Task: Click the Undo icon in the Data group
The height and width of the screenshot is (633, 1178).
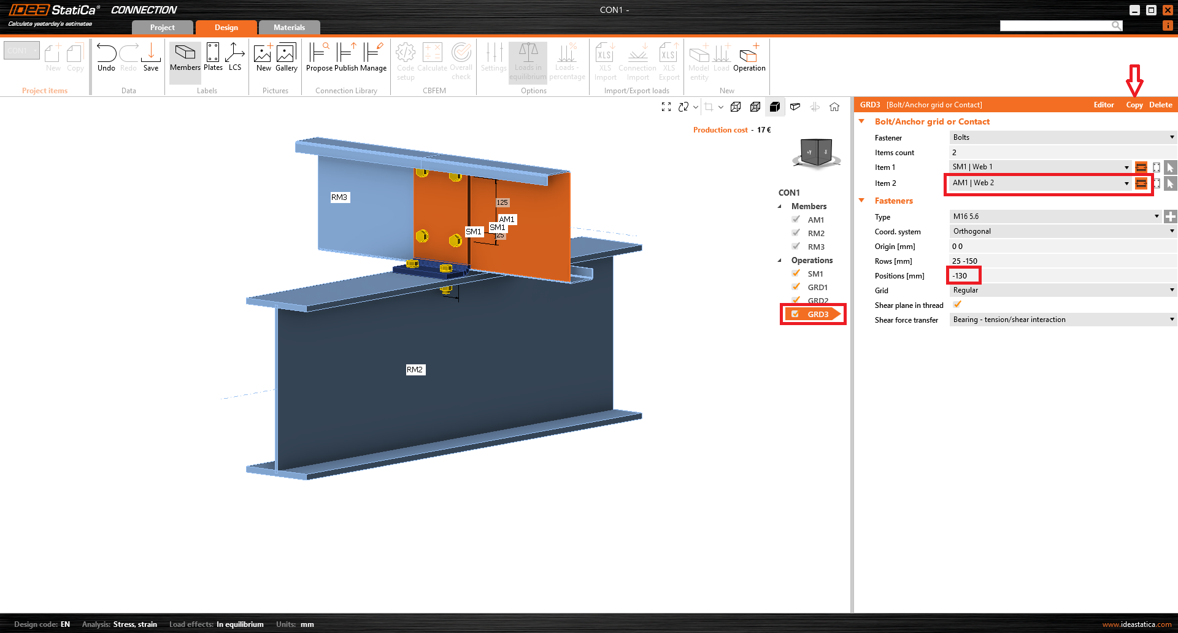Action: coord(106,54)
